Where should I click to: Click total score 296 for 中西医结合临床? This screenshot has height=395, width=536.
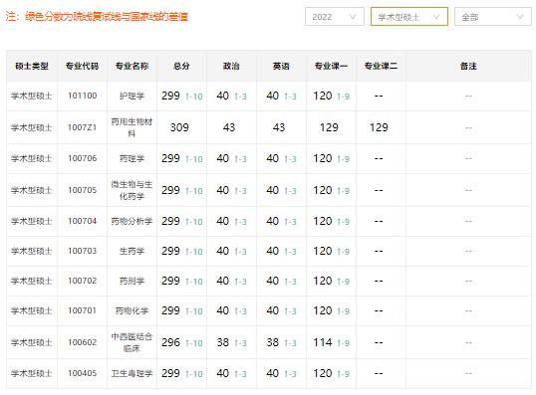pos(170,342)
